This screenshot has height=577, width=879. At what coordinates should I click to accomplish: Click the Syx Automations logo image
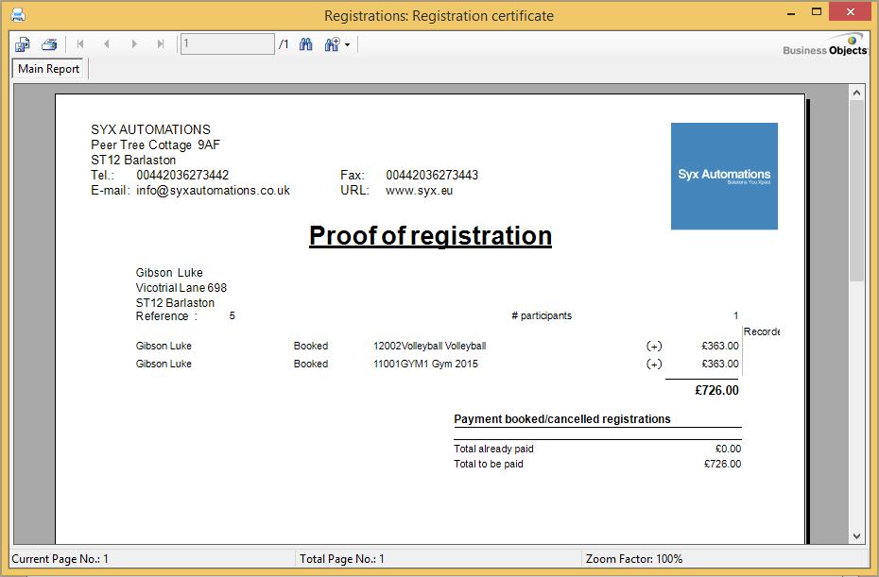[724, 176]
